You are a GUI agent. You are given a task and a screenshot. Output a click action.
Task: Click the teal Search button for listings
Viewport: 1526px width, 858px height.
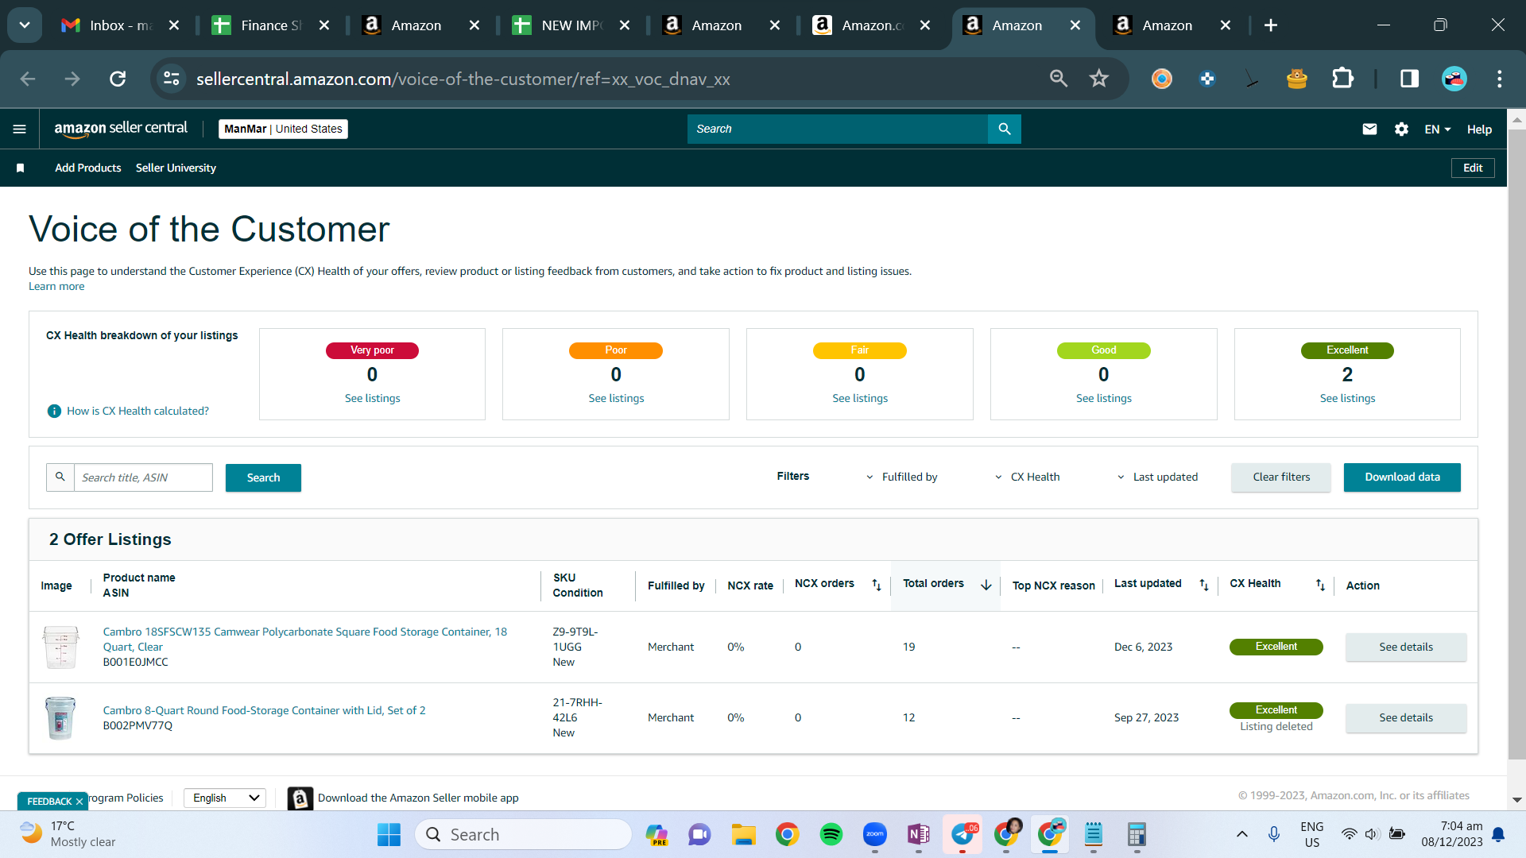(x=263, y=477)
